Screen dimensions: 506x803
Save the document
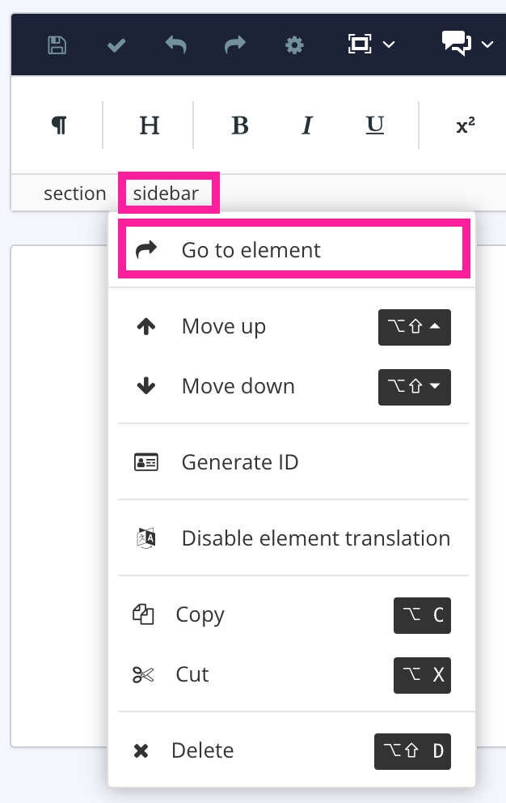57,45
